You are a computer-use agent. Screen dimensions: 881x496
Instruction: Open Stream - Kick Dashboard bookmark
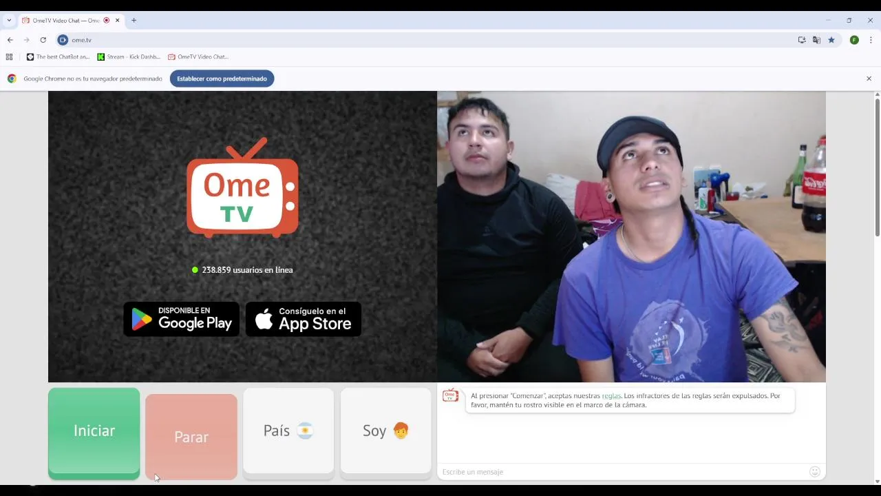tap(129, 57)
